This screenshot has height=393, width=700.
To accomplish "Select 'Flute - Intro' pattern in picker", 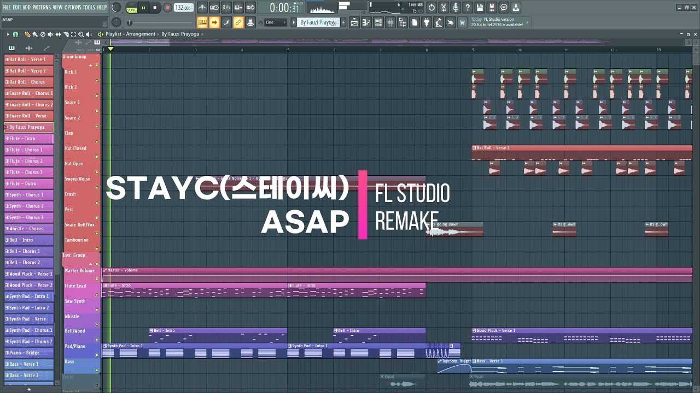I will tap(29, 139).
